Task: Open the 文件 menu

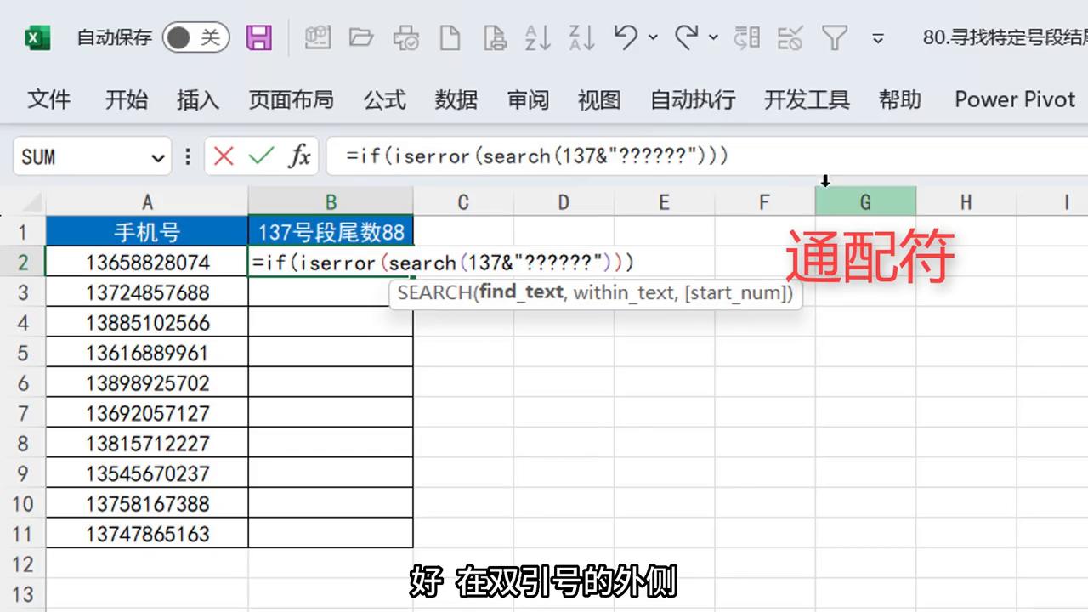Action: pos(48,99)
